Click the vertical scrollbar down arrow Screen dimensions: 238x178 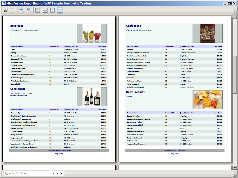pyautogui.click(x=235, y=167)
